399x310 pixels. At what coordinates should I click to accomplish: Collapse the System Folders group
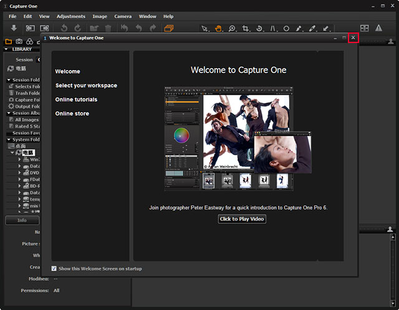9,140
